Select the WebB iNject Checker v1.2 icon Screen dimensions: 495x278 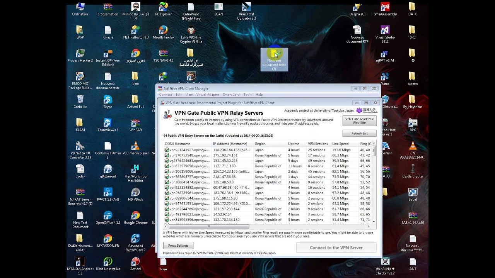click(x=385, y=266)
